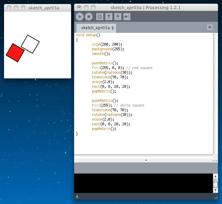Select the sketch_apr03a tab

(x=96, y=28)
